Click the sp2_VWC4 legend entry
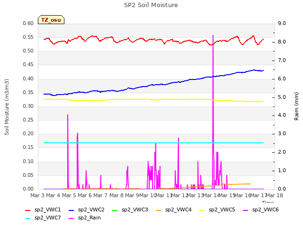303x227 pixels. coord(174,210)
